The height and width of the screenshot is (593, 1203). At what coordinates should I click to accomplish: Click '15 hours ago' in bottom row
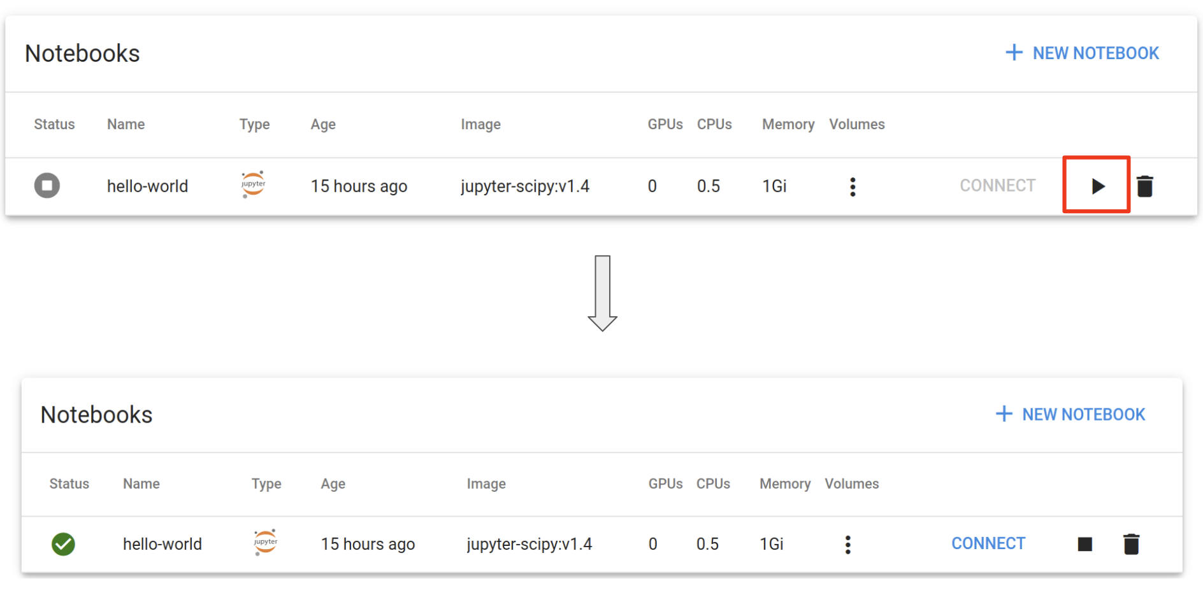[368, 545]
